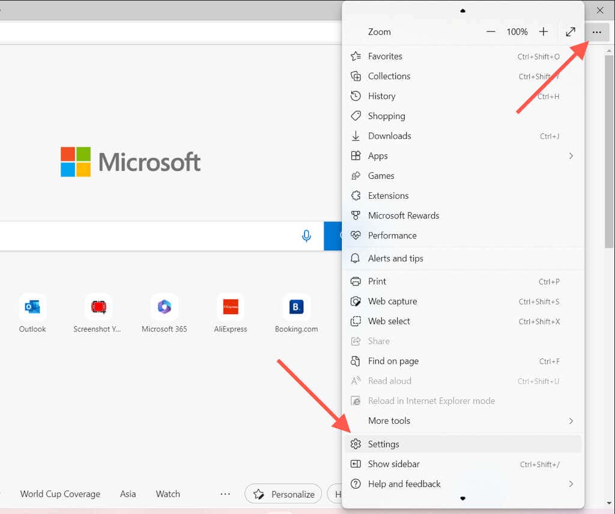Viewport: 615px width, 514px height.
Task: Open Favorites from the menu
Action: 385,56
